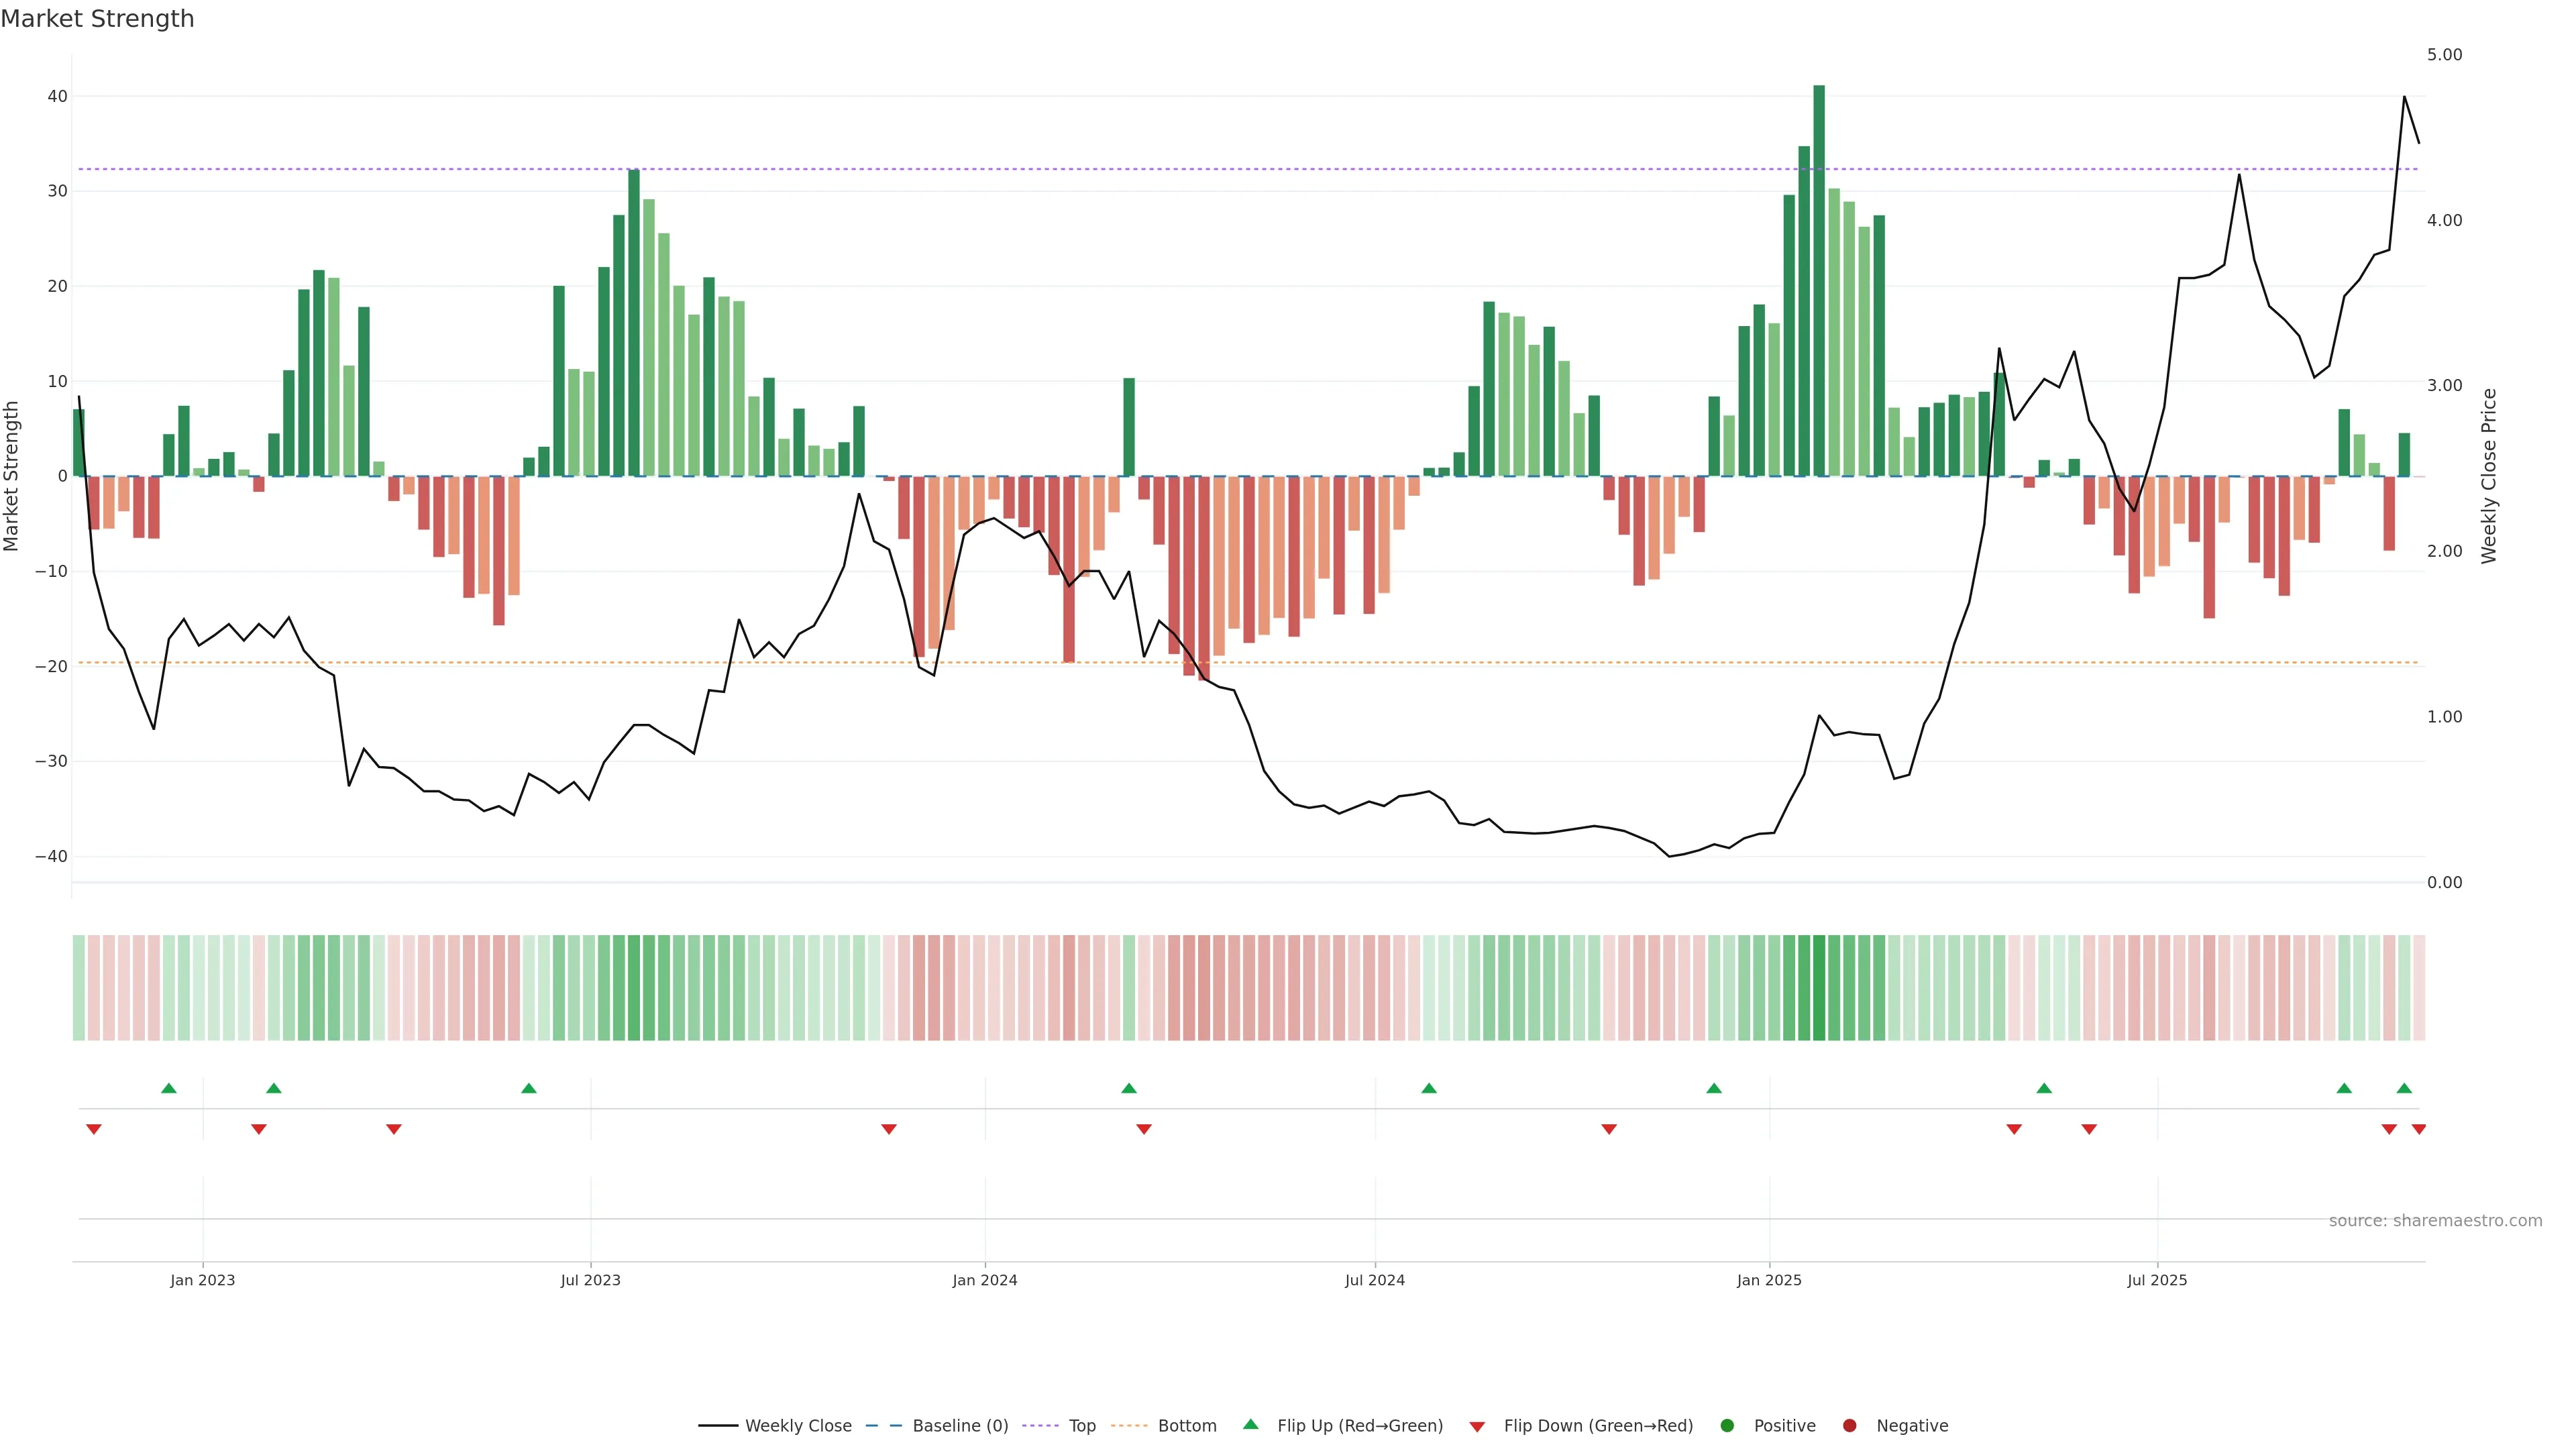Click the rightmost red flip-down triangle marker
The height and width of the screenshot is (1449, 2576).
coord(2418,1129)
